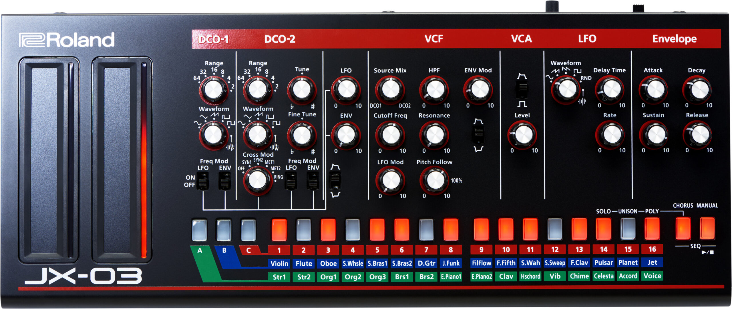Click the Envelope Attack knob
732x309 pixels.
pyautogui.click(x=655, y=89)
